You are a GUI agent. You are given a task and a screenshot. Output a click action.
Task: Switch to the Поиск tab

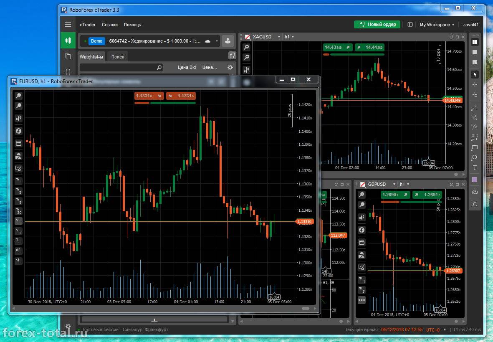[x=117, y=57]
